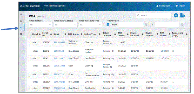Screen dimensions: 194x94
Task: Open RMA link 990247712
Action: 59,75
